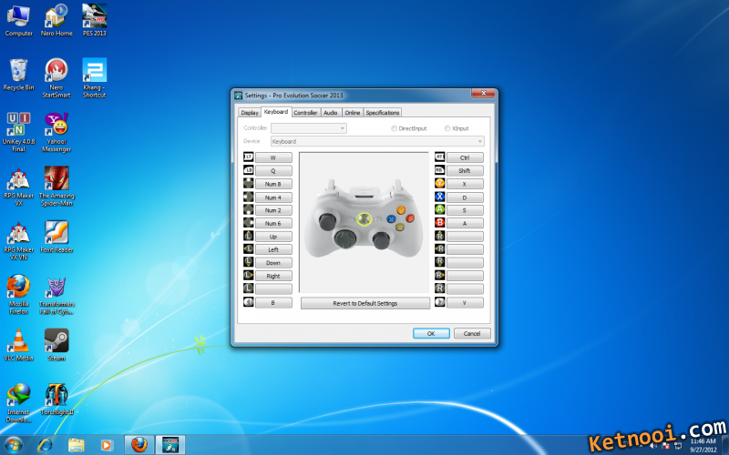Switch to Firefox on the taskbar
Screen dimensions: 729x455
click(139, 445)
